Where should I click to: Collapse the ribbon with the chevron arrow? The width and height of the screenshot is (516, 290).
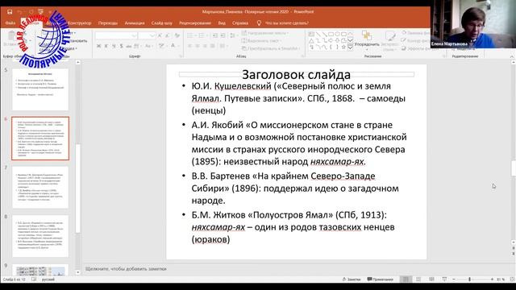(512, 56)
